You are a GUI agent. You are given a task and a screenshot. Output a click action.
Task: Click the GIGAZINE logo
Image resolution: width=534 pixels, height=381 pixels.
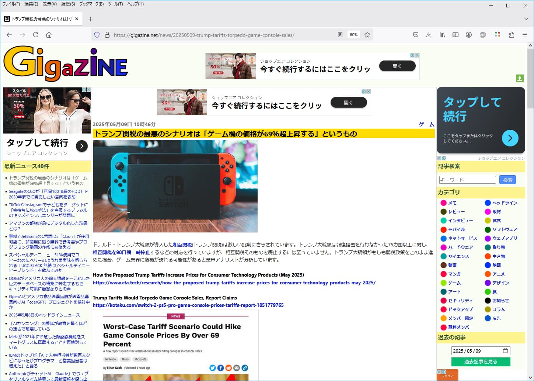coord(66,63)
